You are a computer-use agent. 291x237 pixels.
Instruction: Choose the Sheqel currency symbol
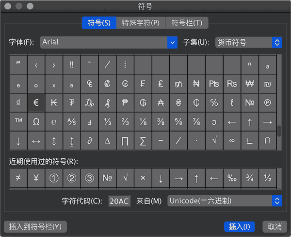click(x=268, y=84)
